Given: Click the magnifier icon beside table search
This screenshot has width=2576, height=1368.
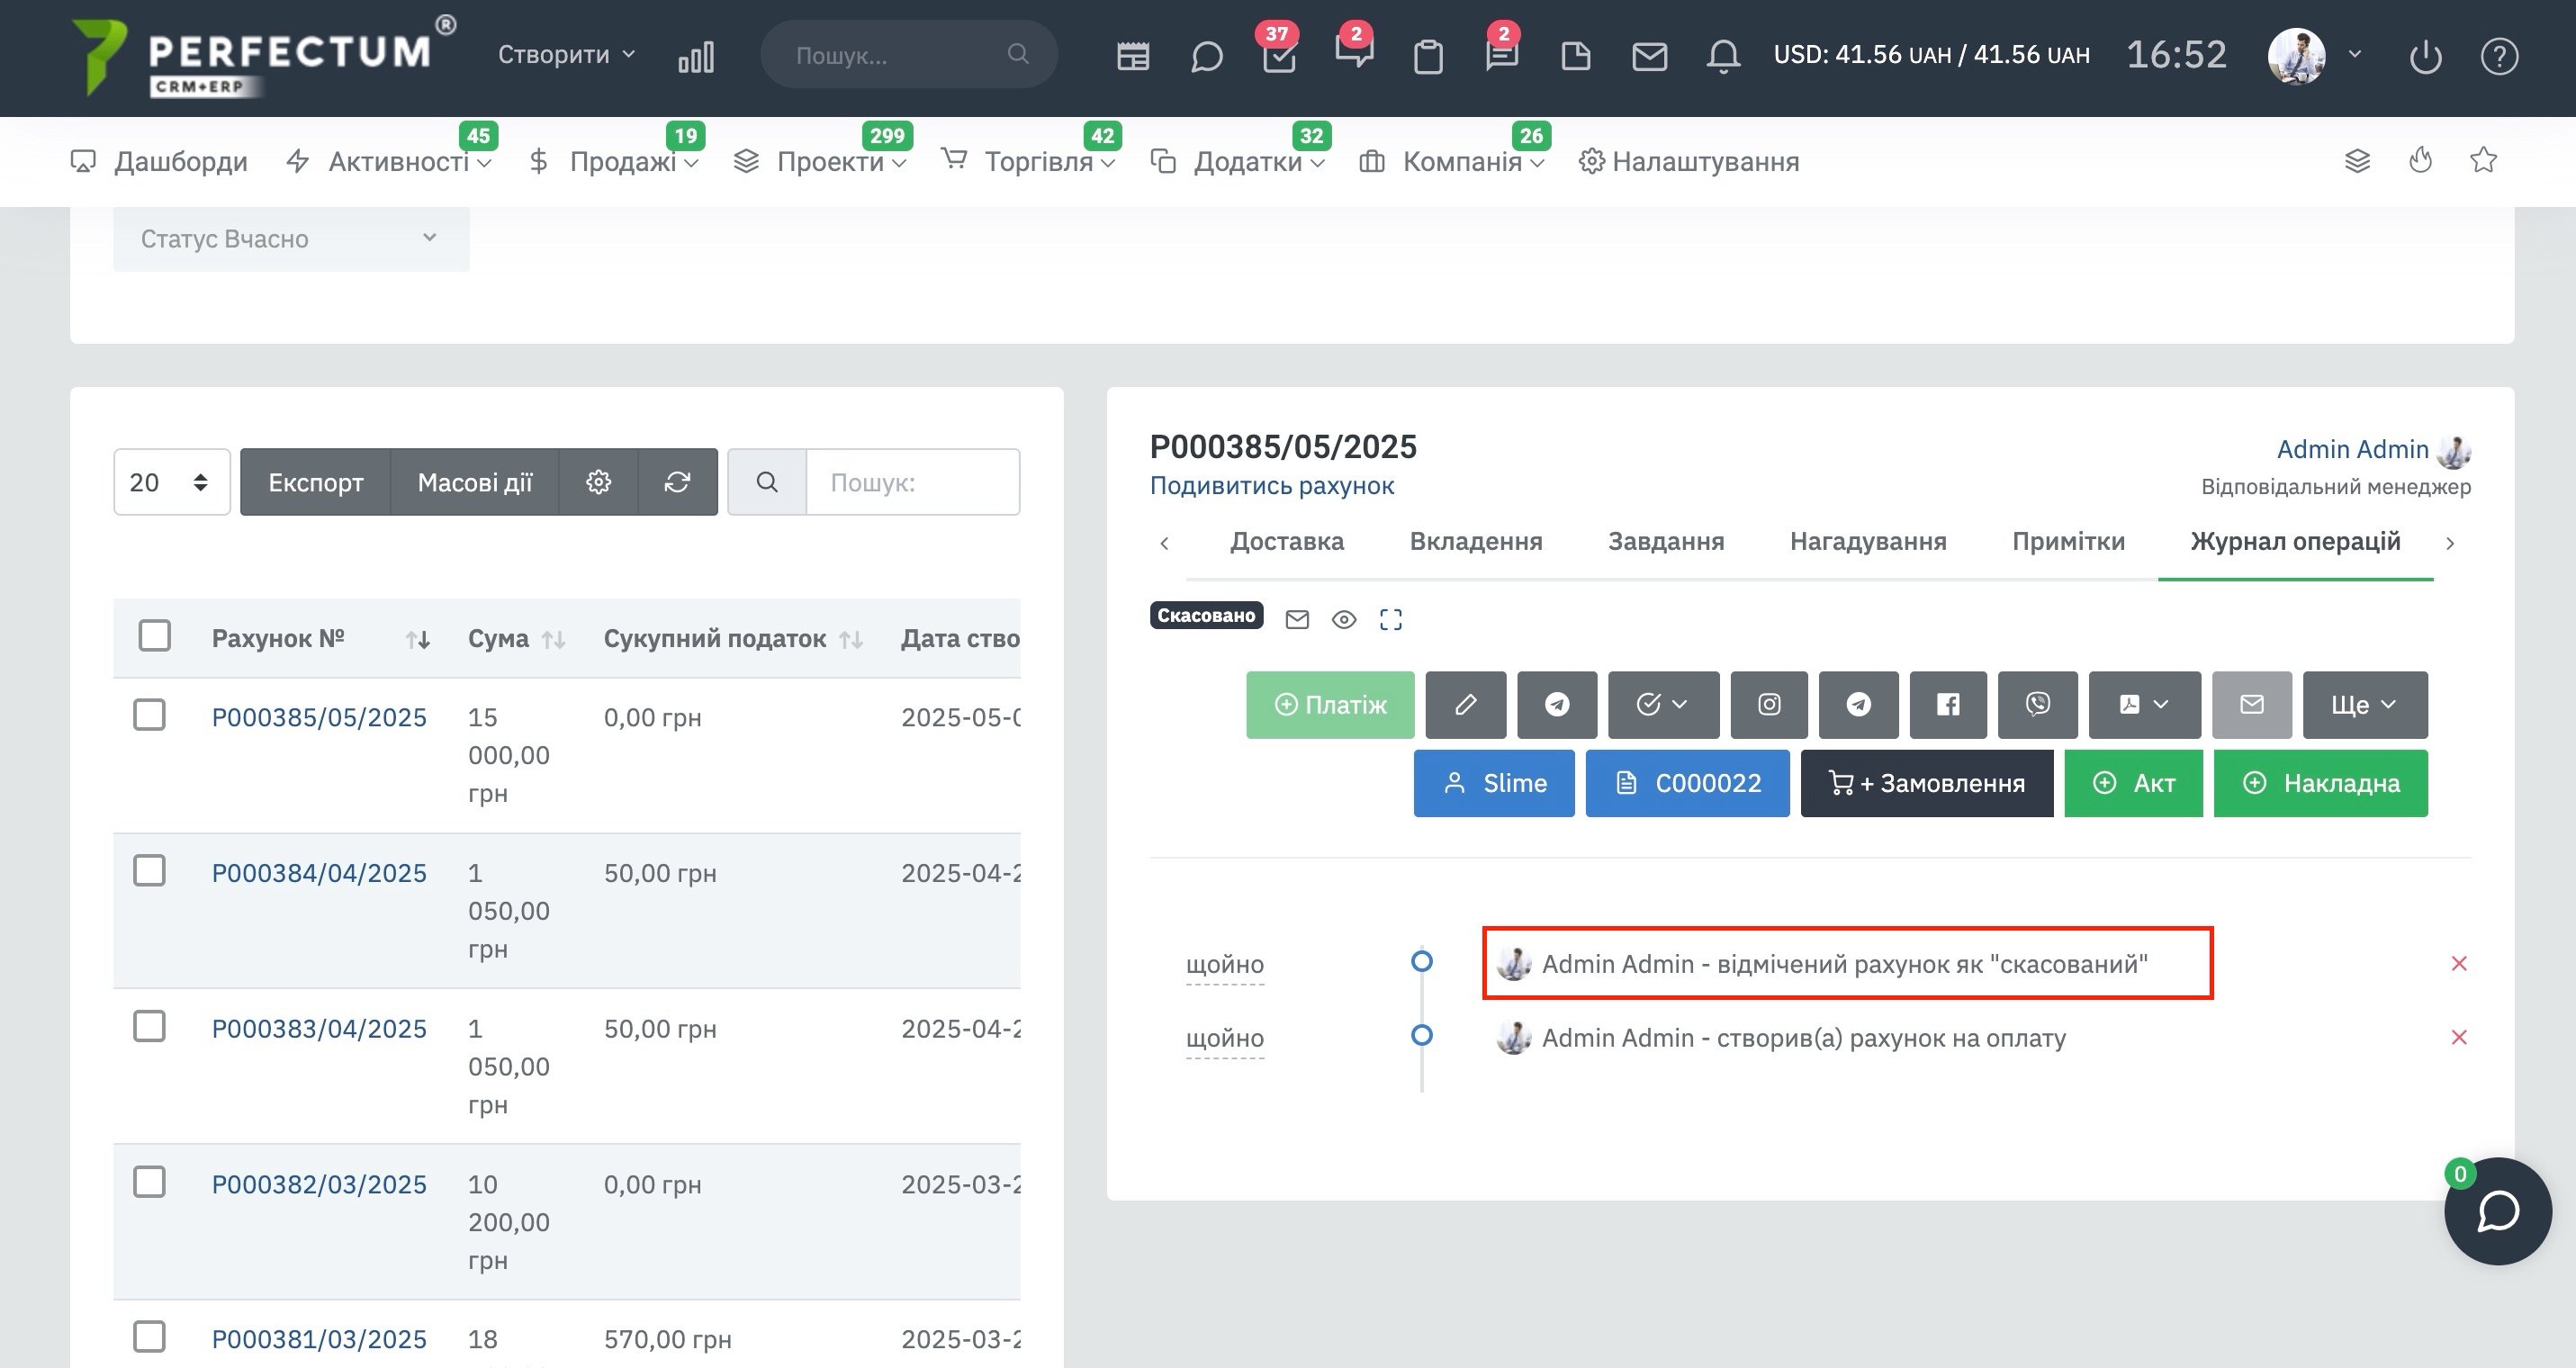Looking at the screenshot, I should pos(767,482).
